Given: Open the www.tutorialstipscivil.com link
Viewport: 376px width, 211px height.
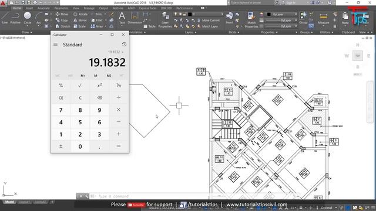Looking at the screenshot, I should [x=257, y=205].
